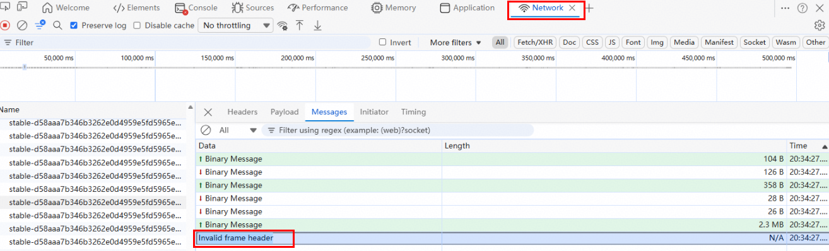
Task: Click the inspect element picker icon
Action: point(5,8)
